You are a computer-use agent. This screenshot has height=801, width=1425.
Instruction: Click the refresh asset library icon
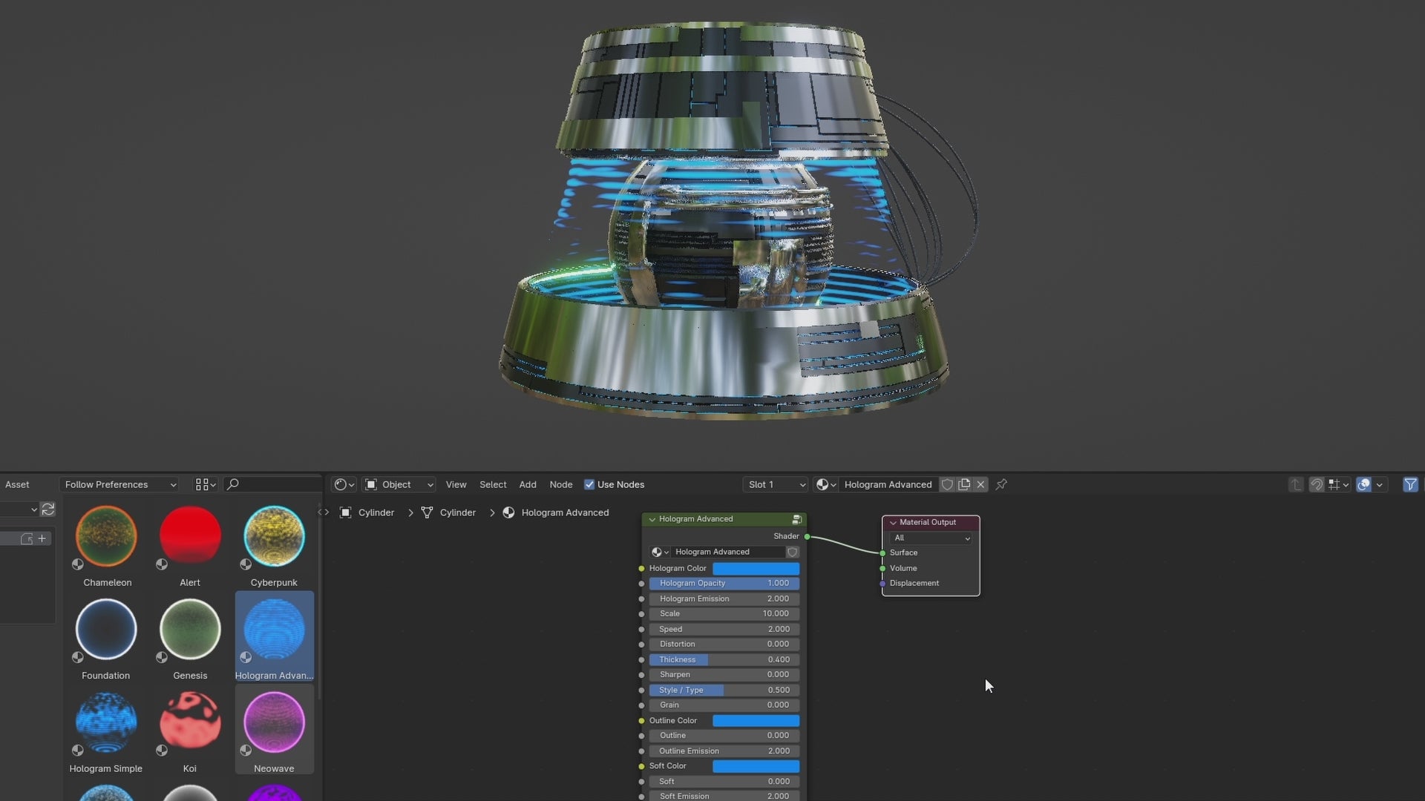(48, 510)
